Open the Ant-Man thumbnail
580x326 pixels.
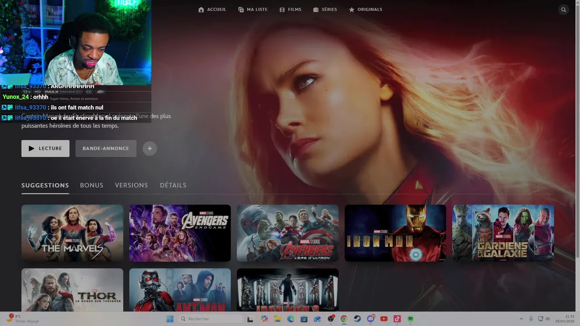coord(180,290)
